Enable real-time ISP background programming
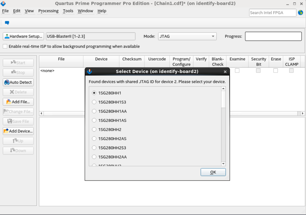The height and width of the screenshot is (215, 306). point(5,46)
